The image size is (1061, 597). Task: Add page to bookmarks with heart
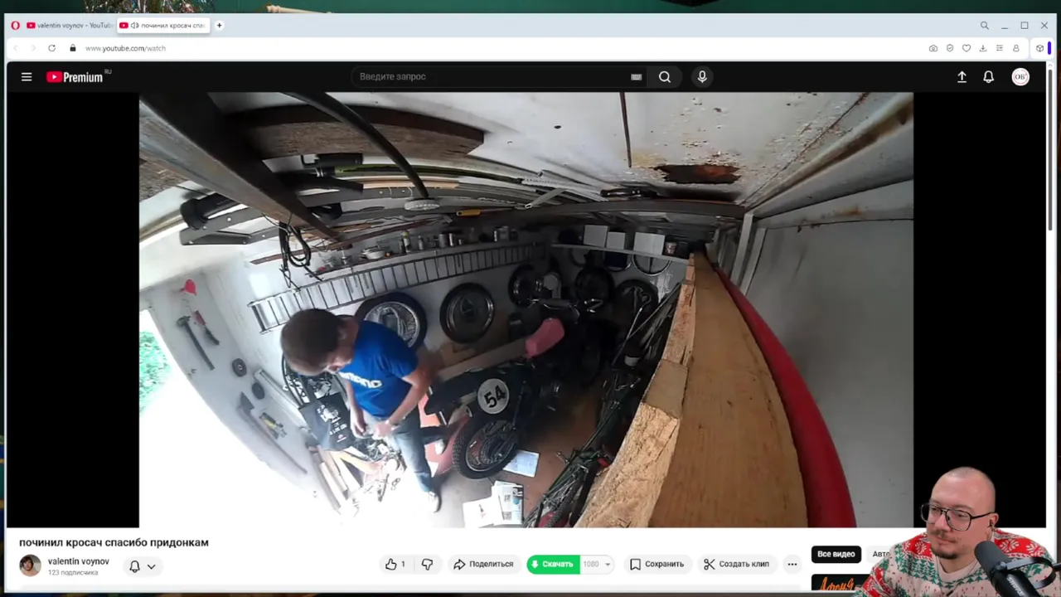point(967,48)
